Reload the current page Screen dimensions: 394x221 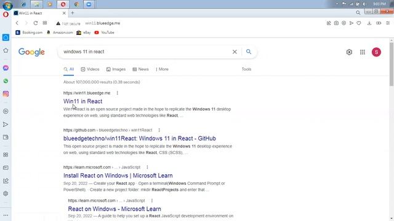click(x=36, y=23)
